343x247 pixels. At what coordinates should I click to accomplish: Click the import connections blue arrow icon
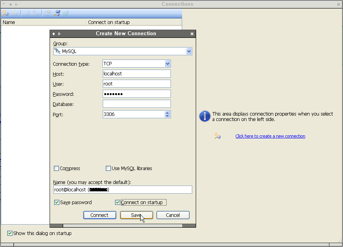(57, 13)
